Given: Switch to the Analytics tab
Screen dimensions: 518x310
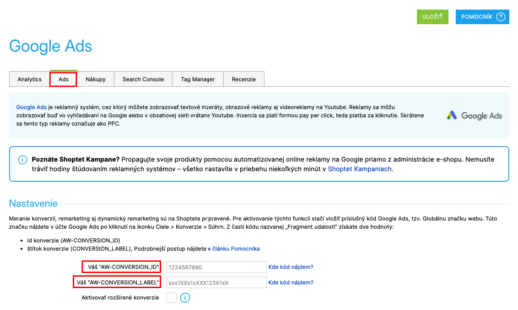Looking at the screenshot, I should (30, 79).
